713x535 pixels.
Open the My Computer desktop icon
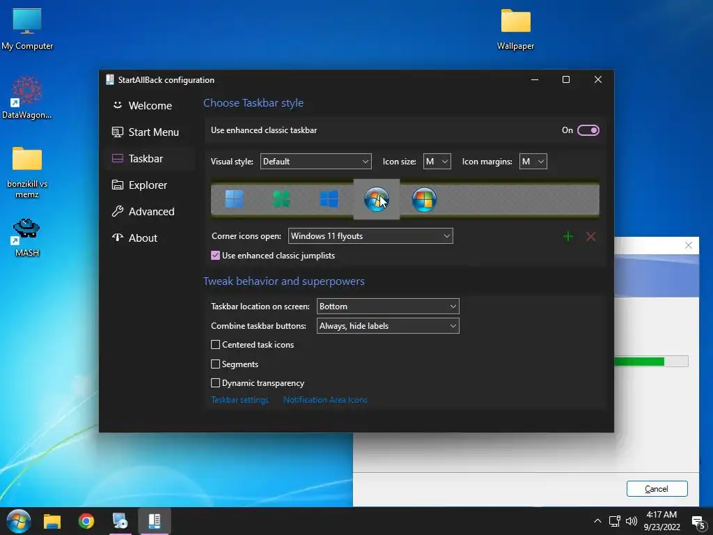click(x=27, y=29)
